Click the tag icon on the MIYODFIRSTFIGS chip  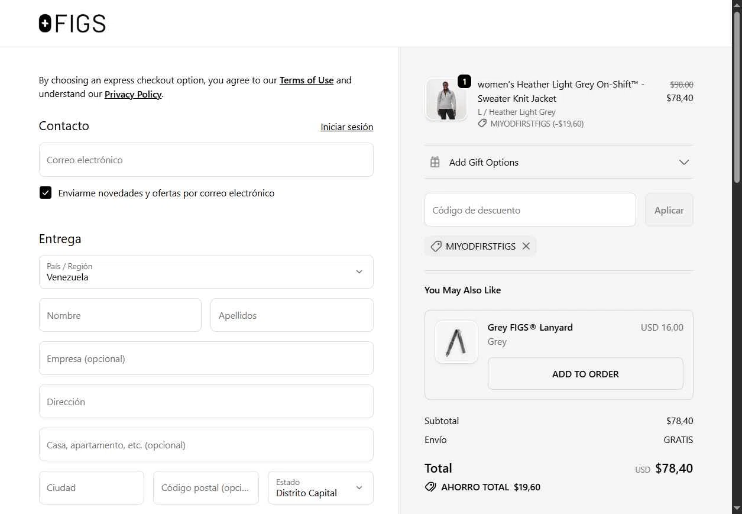pos(436,246)
